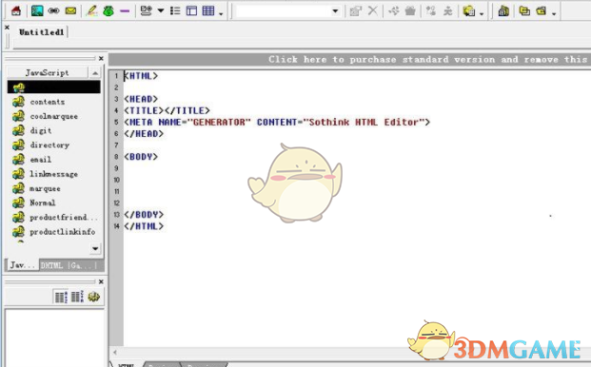Insert a table with grid icon
Viewport: 591px width, 367px height.
pyautogui.click(x=208, y=10)
